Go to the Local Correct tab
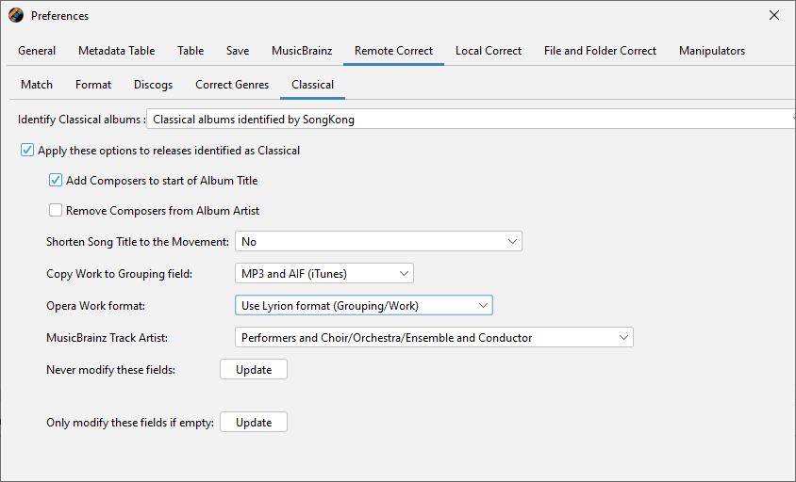This screenshot has width=796, height=482. 489,51
